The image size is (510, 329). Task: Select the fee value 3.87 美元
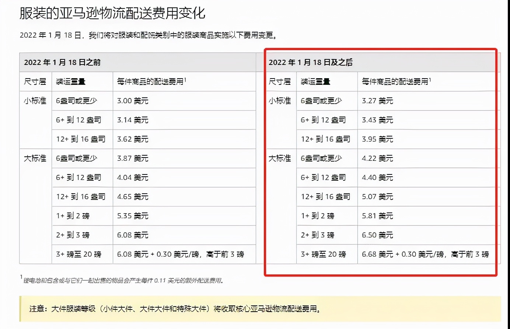(x=133, y=158)
